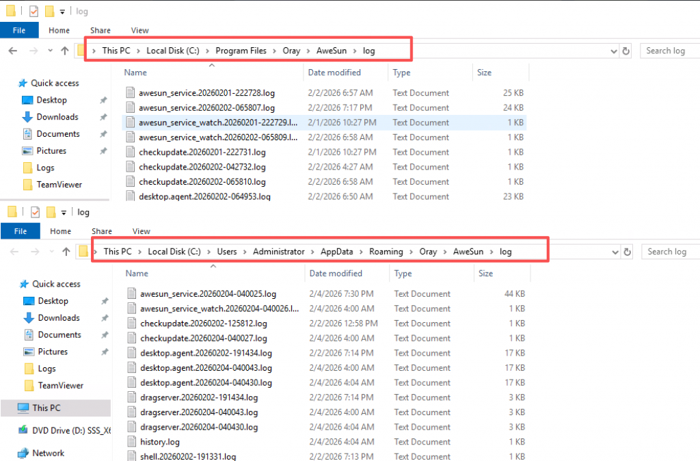Select This PC in the navigation sidebar

click(46, 408)
